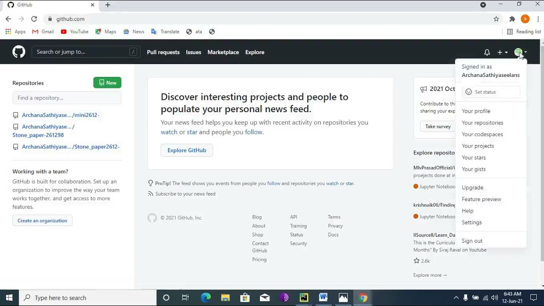Reload the page with refresh icon
Screen dimensions: 544x306
(34, 19)
